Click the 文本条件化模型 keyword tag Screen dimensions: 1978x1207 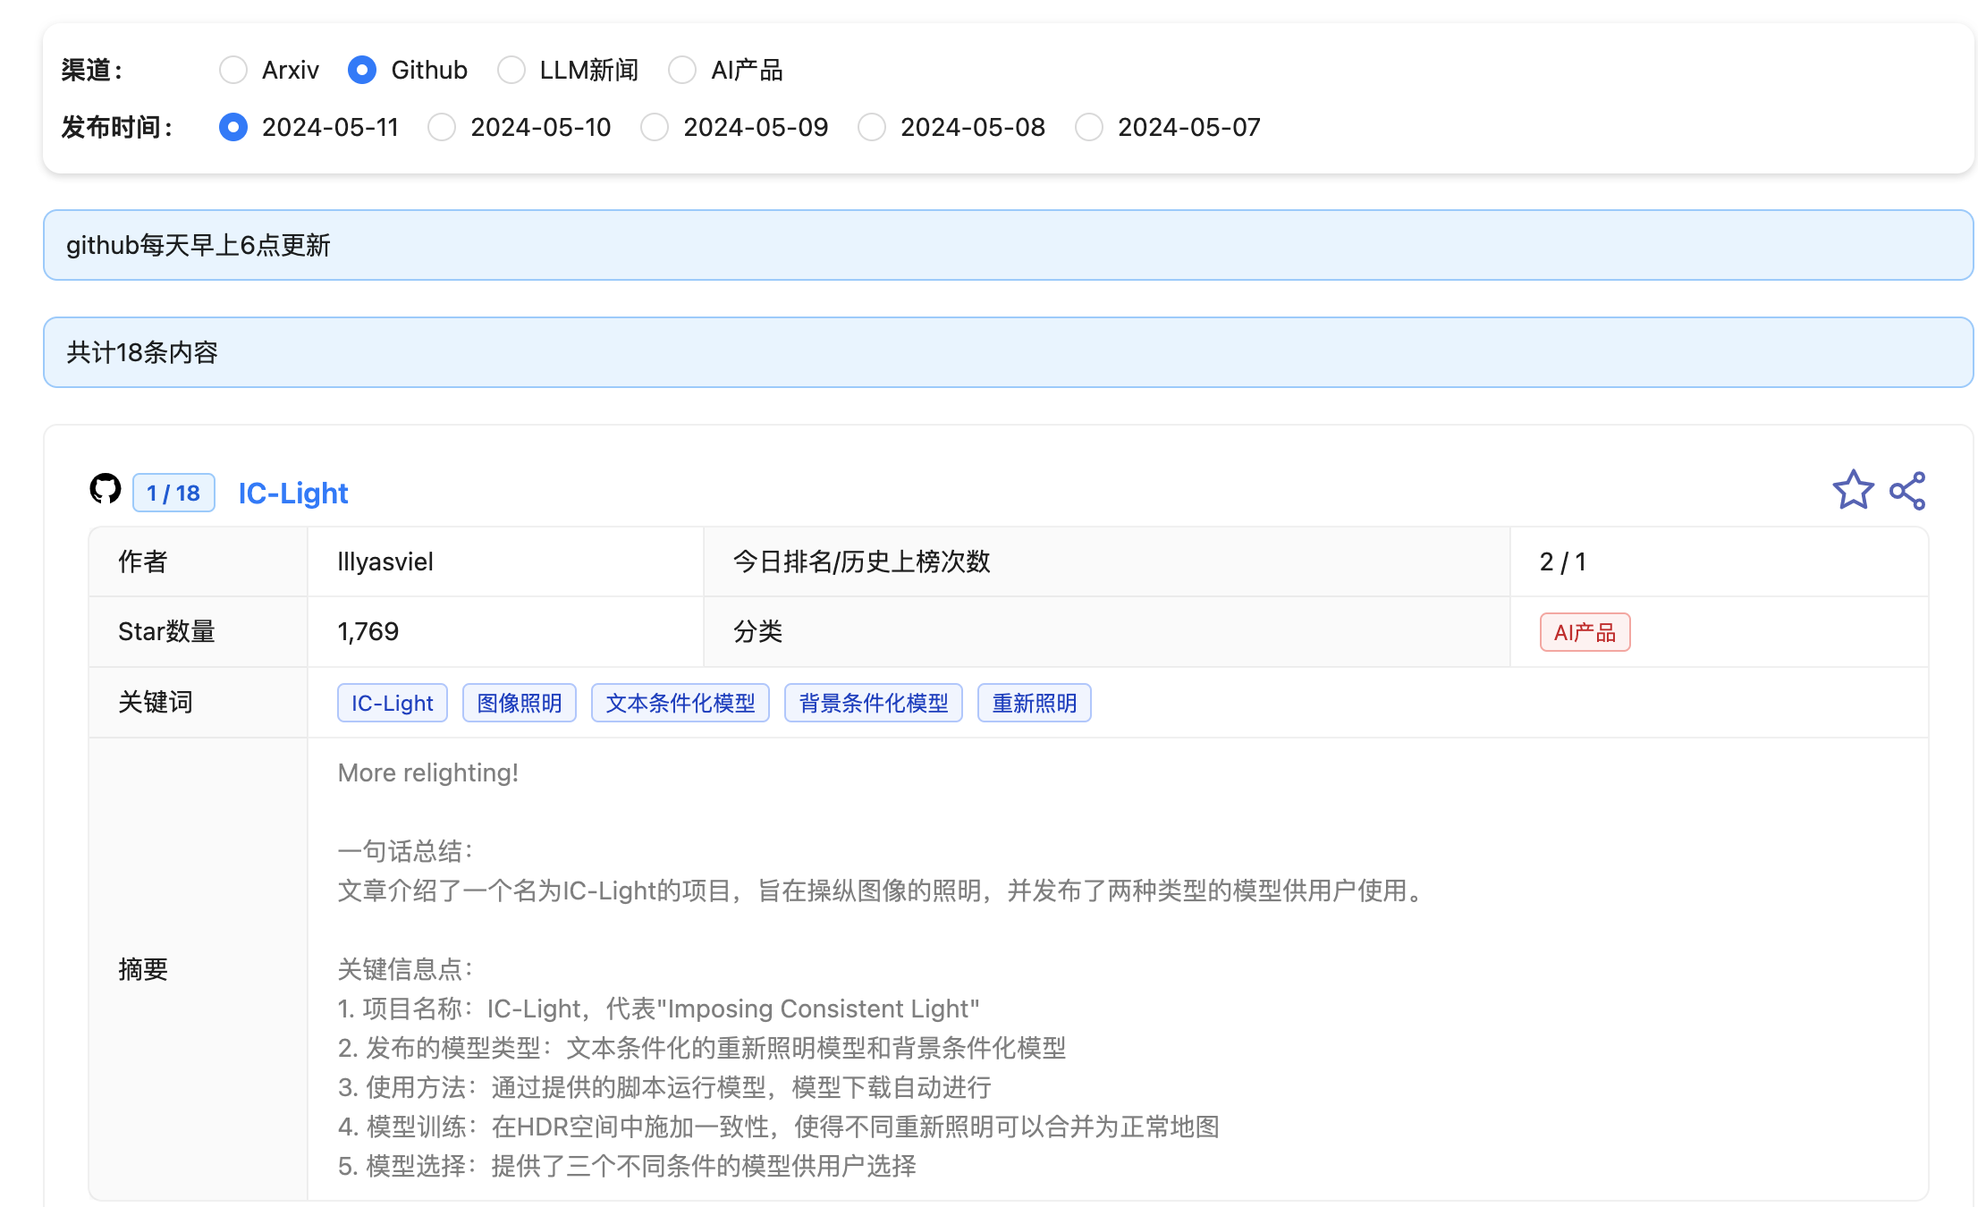coord(680,703)
